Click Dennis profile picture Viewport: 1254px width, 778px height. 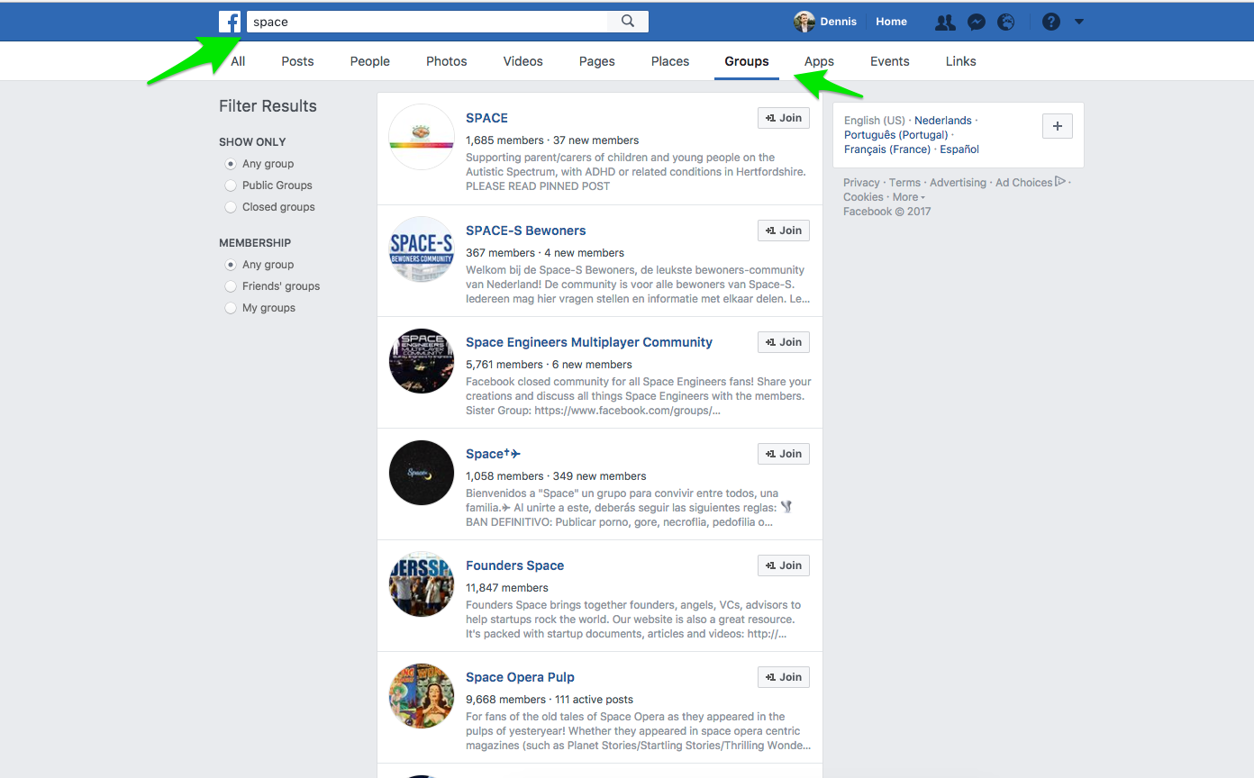(x=804, y=22)
